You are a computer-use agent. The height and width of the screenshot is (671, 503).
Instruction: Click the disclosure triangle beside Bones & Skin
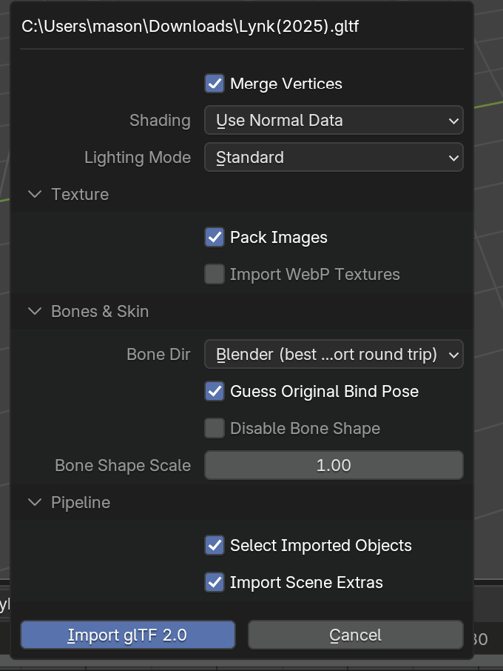pos(35,311)
